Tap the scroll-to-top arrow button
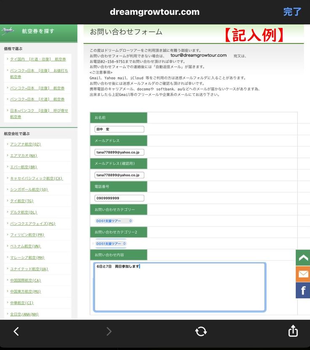 point(303,258)
